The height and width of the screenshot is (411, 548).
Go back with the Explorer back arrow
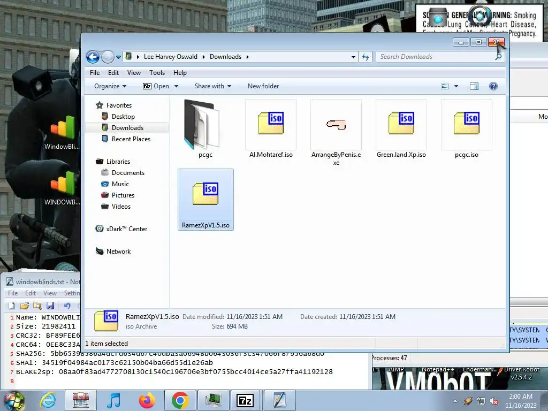(x=93, y=57)
